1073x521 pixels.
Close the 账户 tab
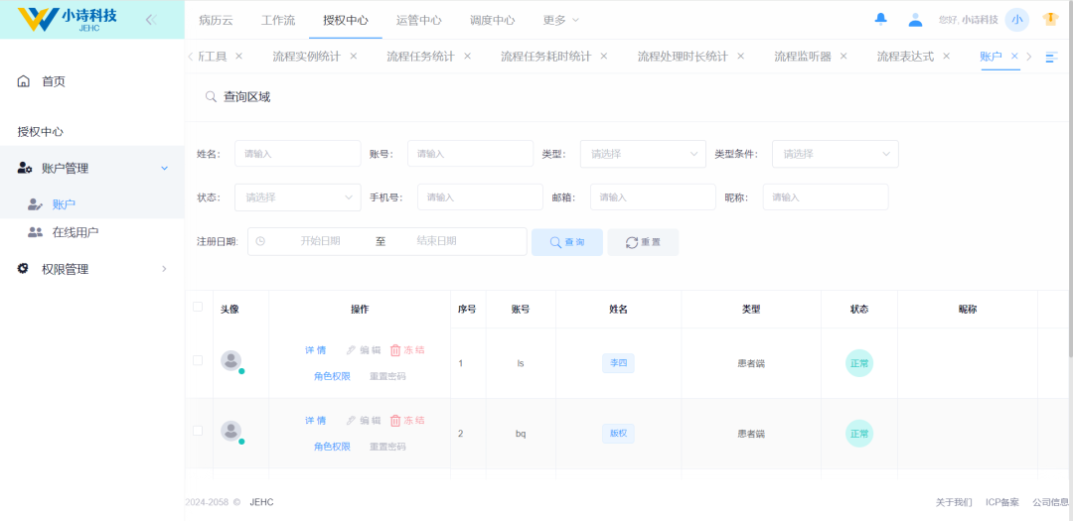tap(1014, 56)
